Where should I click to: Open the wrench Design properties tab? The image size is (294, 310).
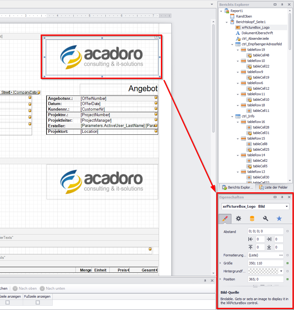[x=266, y=218]
